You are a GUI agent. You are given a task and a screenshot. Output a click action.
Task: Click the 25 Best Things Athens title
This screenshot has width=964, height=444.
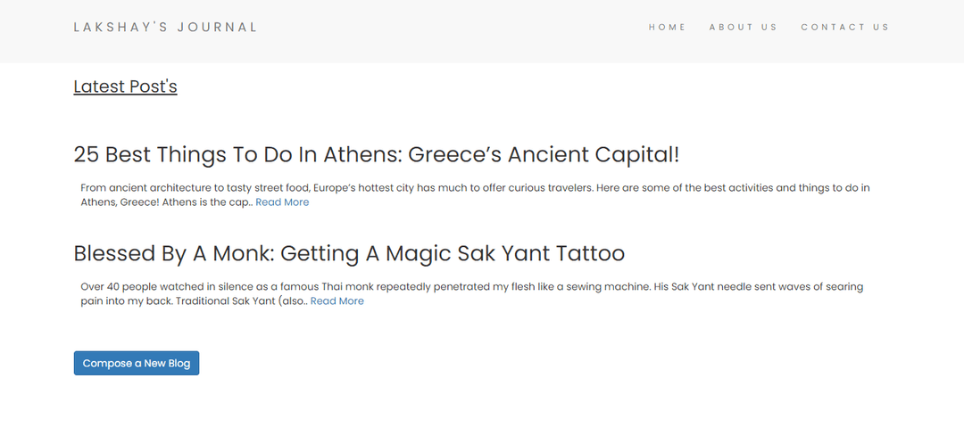(377, 154)
